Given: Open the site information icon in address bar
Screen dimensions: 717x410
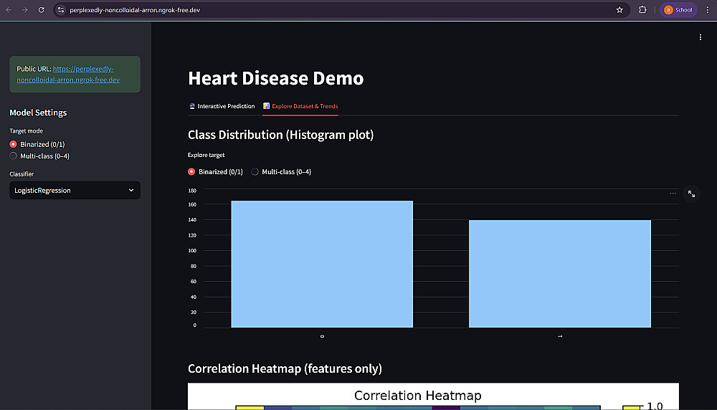Looking at the screenshot, I should tap(61, 10).
